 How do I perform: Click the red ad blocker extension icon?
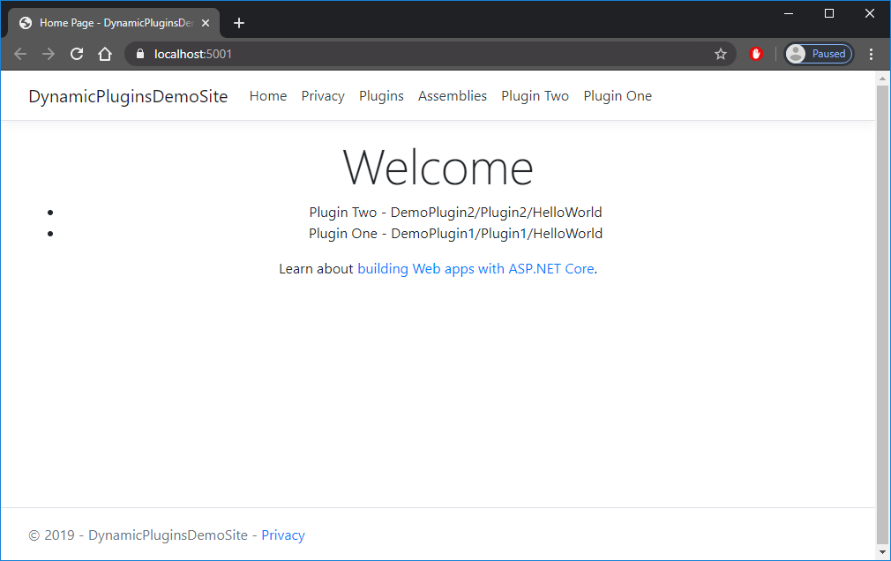click(x=756, y=54)
